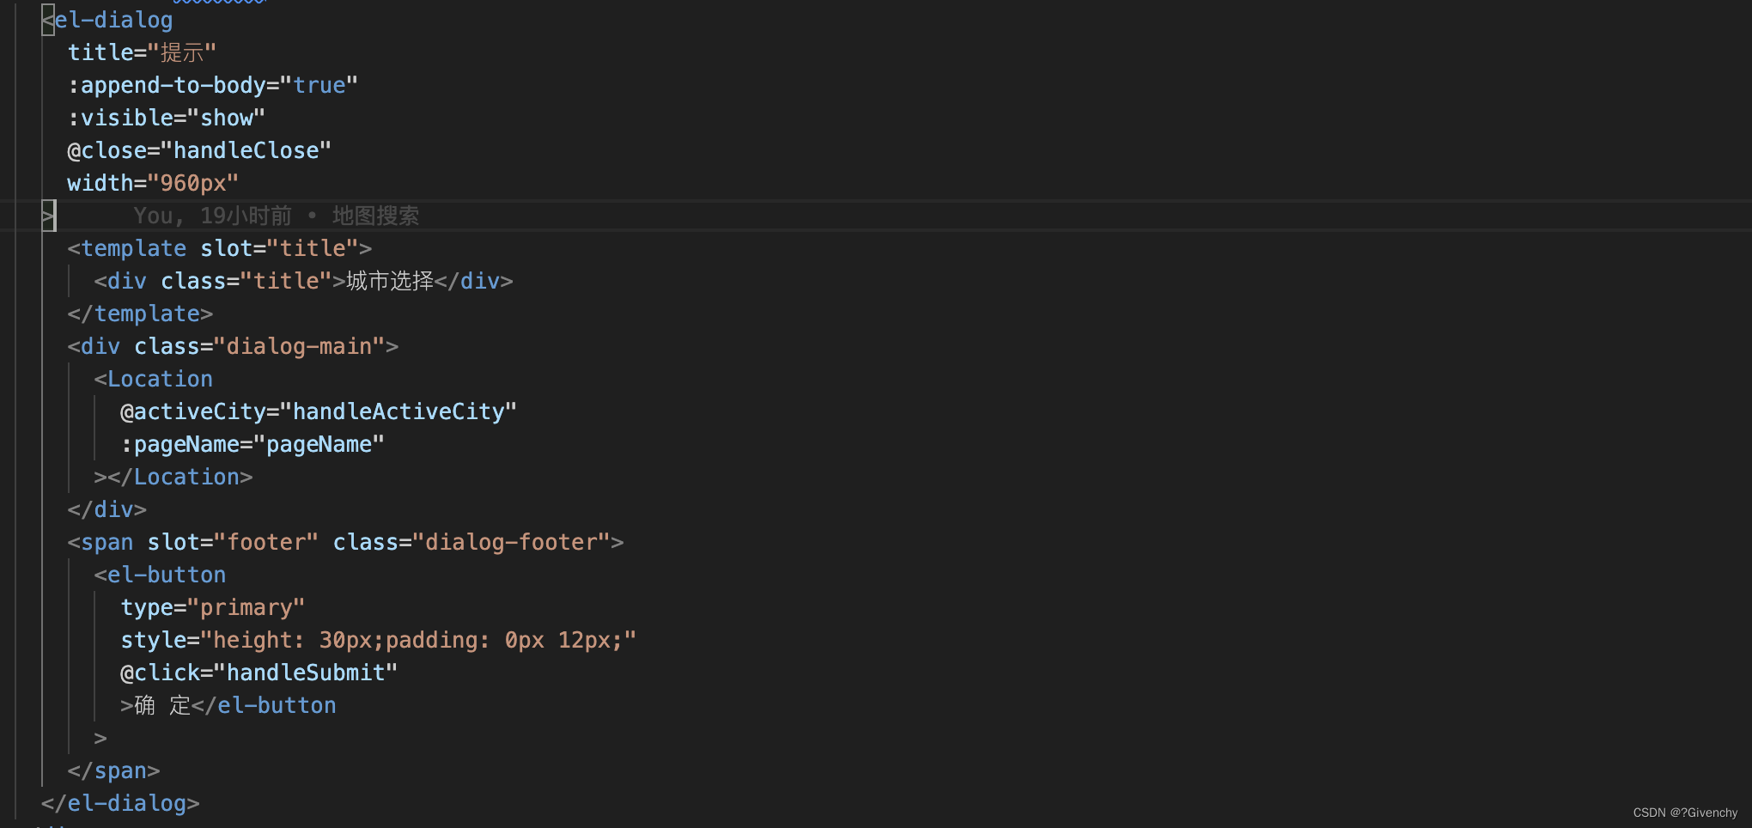Click the @activeCity="handleActiveCity" line
This screenshot has width=1752, height=828.
(319, 411)
